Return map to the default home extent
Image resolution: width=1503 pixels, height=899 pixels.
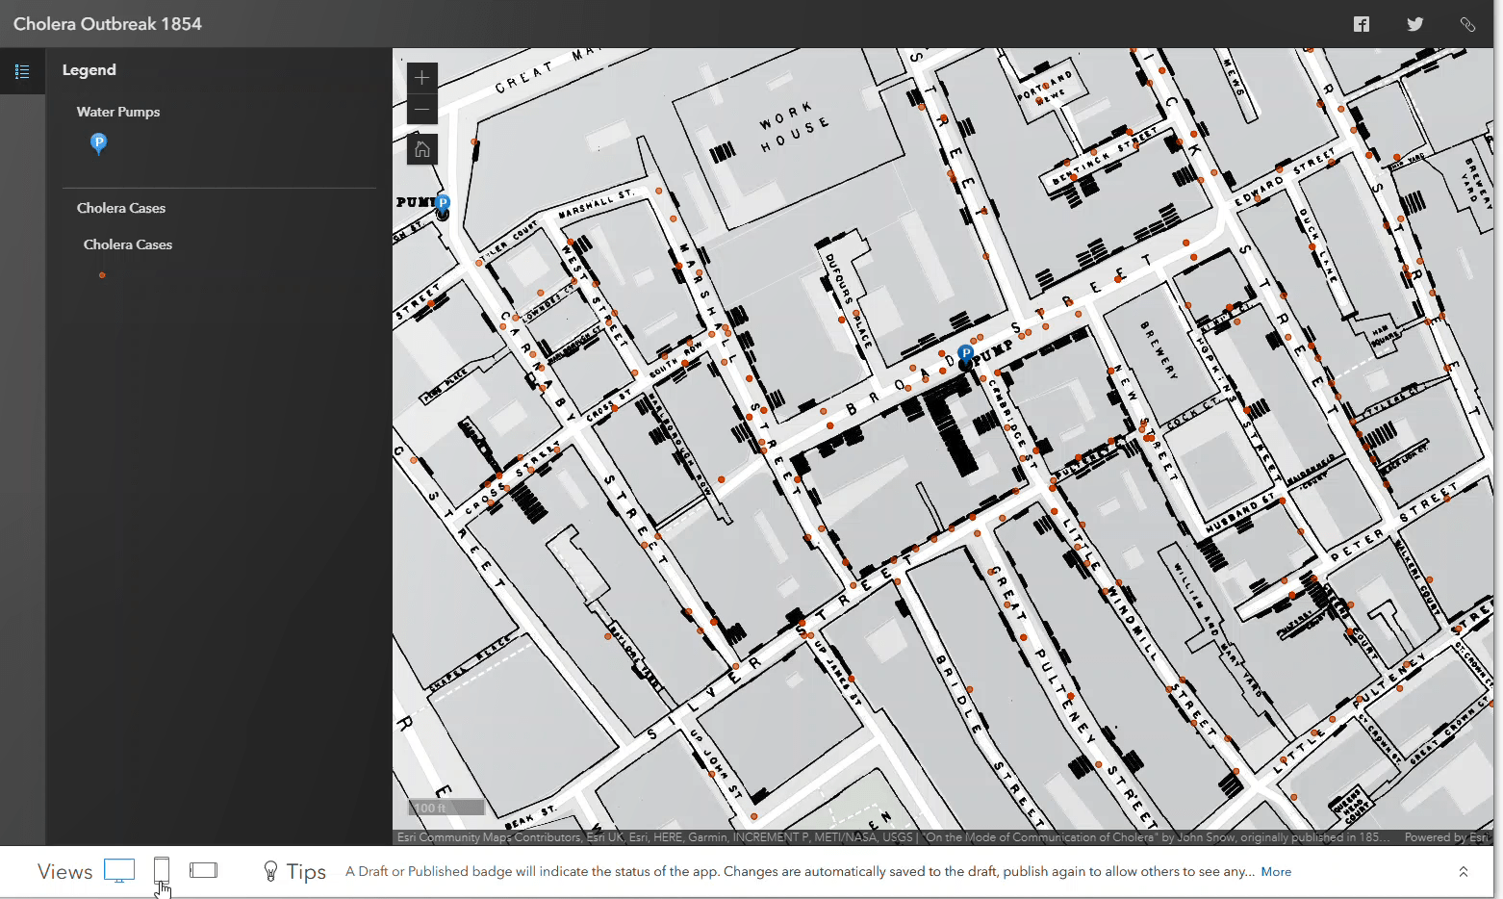421,149
